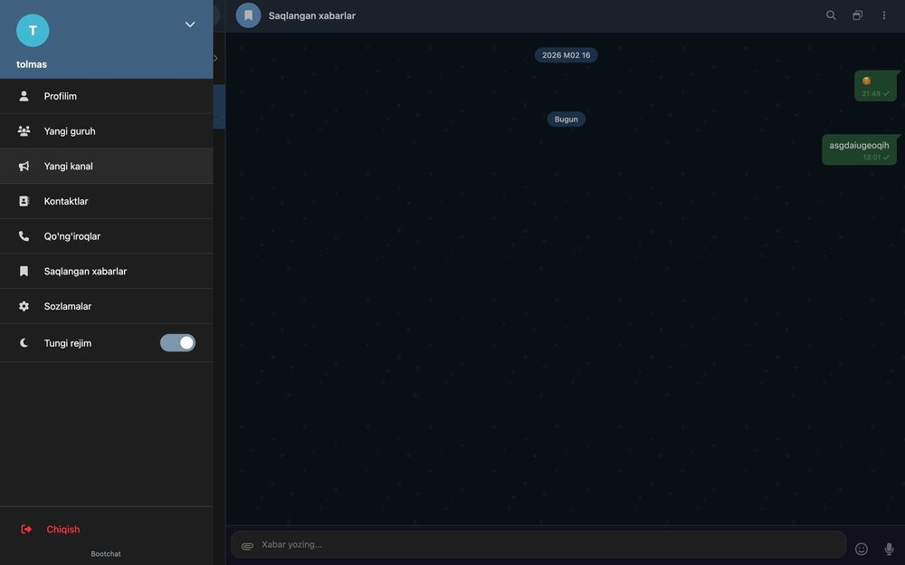Click the logout arrow icon
This screenshot has height=565, width=905.
(x=26, y=529)
